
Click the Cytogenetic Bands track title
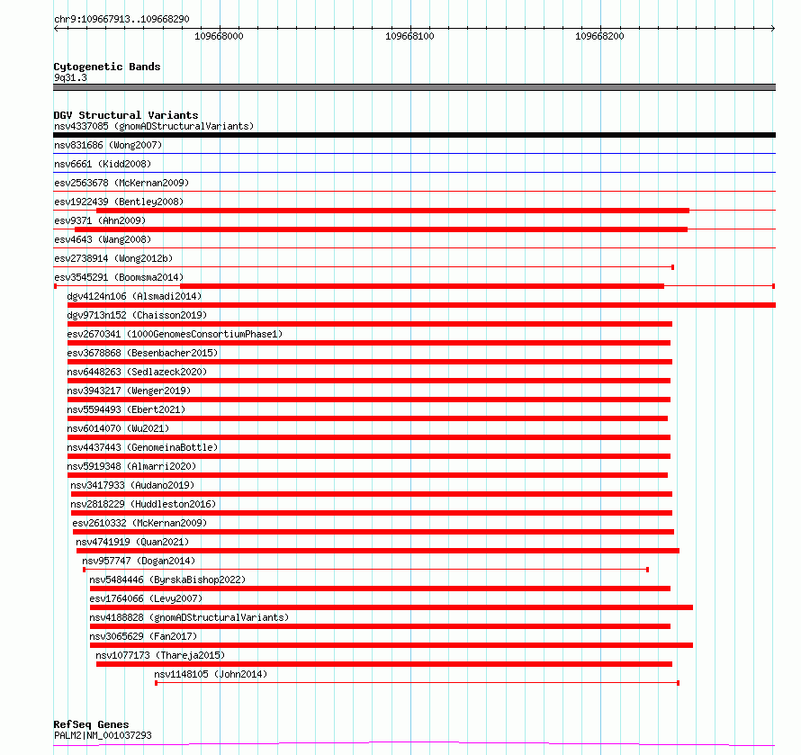[x=107, y=67]
